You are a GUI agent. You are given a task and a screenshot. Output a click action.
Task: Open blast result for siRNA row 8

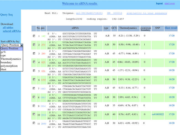click(172, 97)
